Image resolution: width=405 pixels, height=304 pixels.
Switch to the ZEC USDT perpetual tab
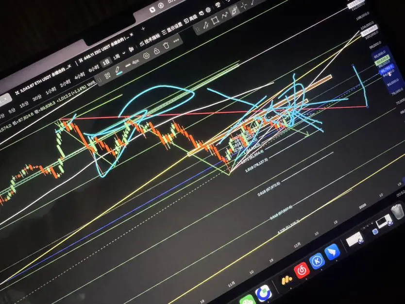coord(105,48)
